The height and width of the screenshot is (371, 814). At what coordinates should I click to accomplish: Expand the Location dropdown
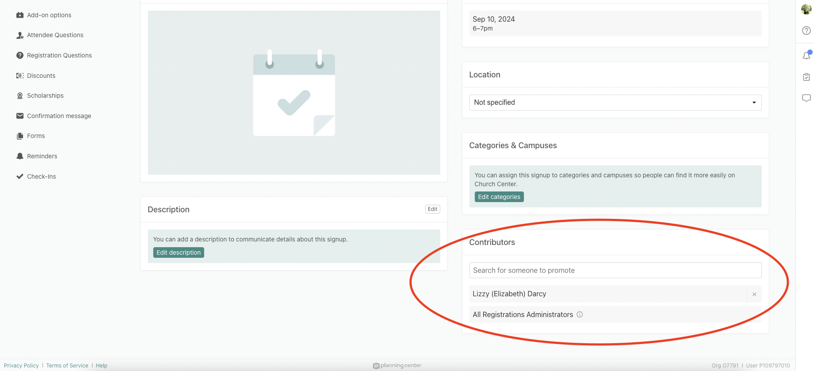615,103
